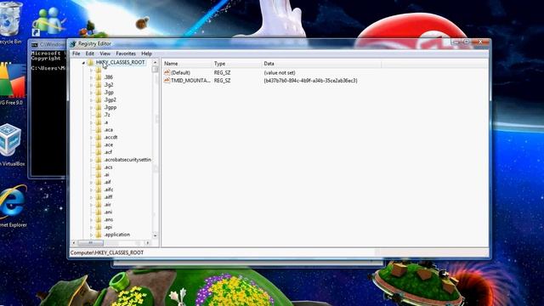Expand the .a registry key
544x306 pixels.
click(x=91, y=122)
